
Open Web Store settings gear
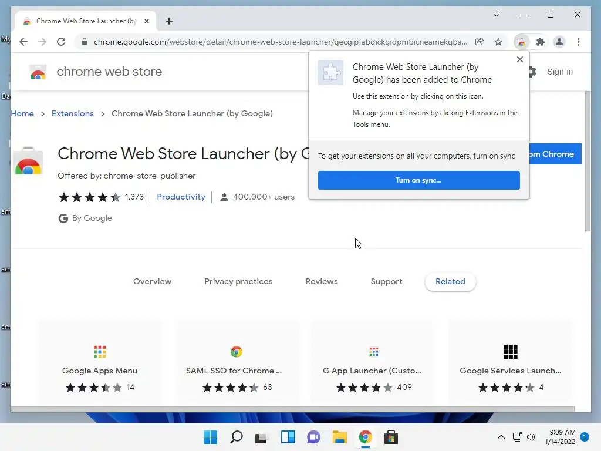point(532,72)
